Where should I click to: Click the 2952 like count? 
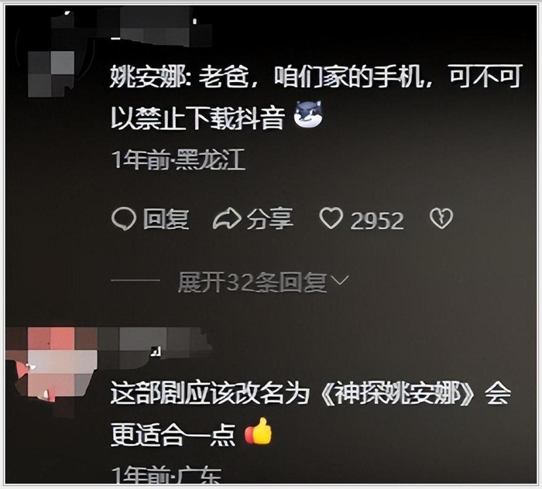tap(377, 221)
